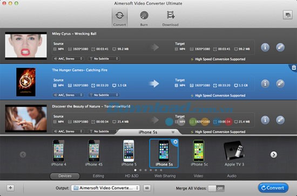Click the Wrecking Ball target size 99.2 MB
Image resolution: width=297 pixels, height=196 pixels.
coord(244,49)
